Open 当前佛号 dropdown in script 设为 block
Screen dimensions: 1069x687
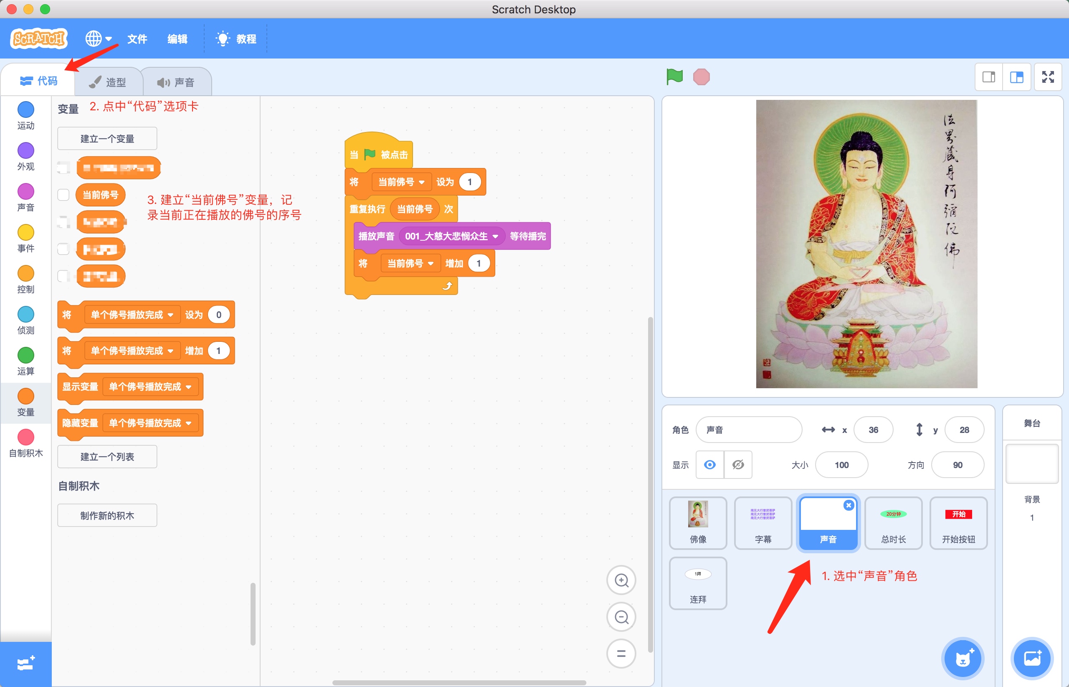pos(401,182)
